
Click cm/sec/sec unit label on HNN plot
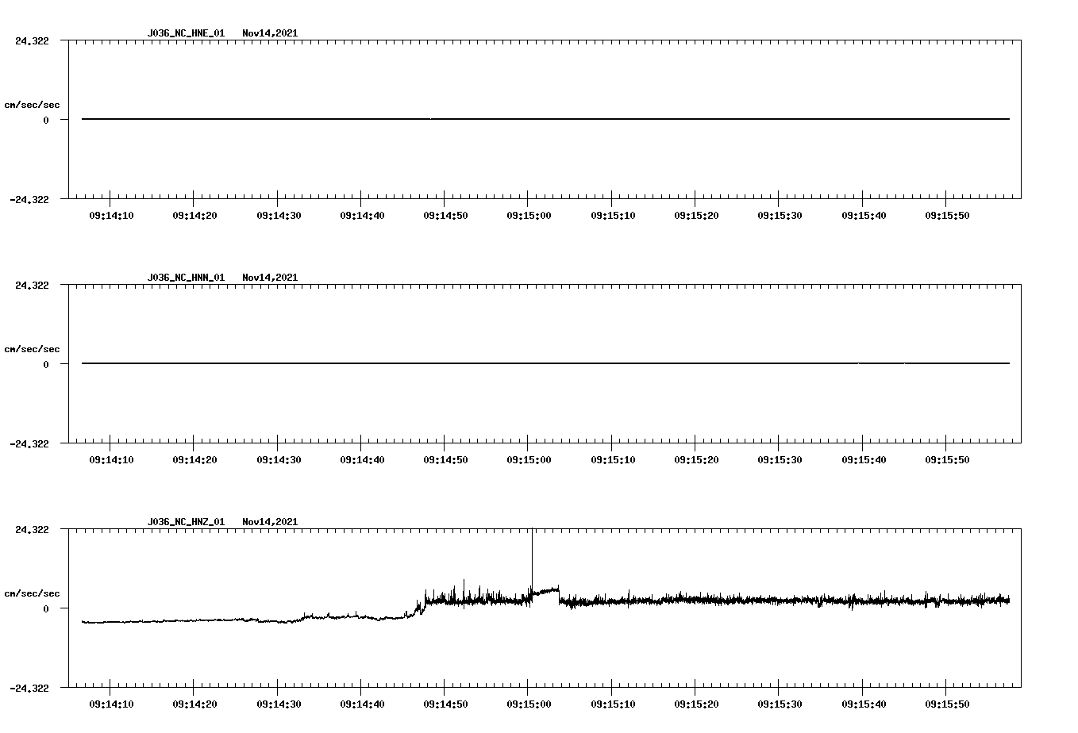click(x=32, y=349)
